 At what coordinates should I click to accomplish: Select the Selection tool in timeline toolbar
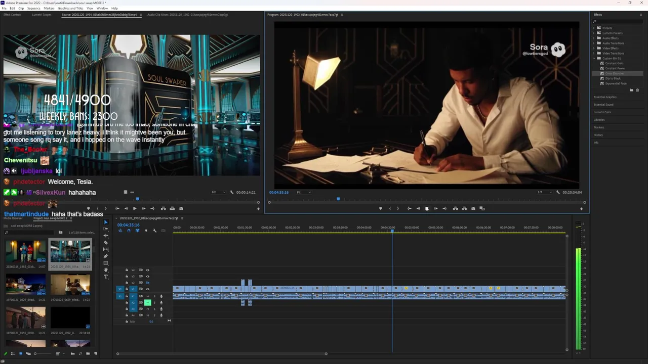coord(106,222)
